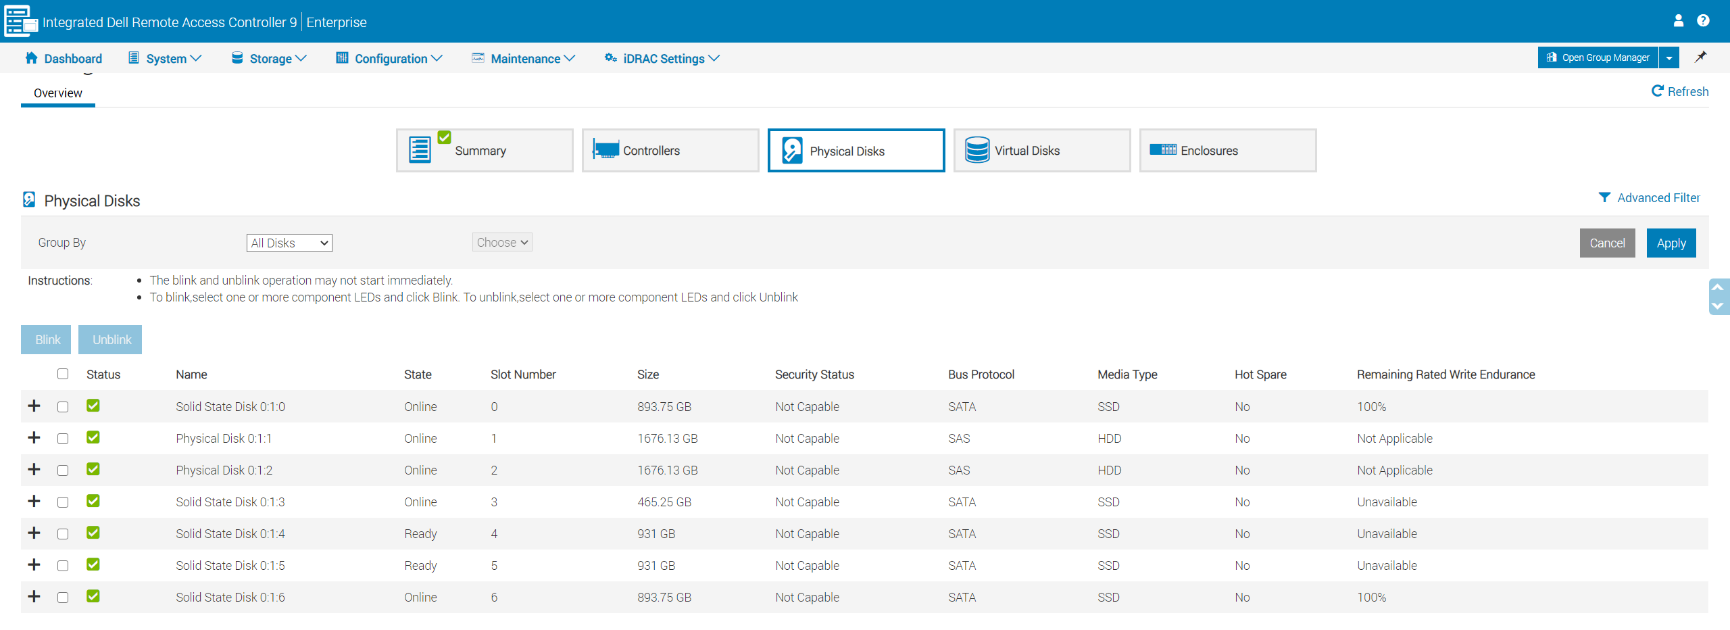1730x630 pixels.
Task: Open the Configuration menu
Action: 389,58
